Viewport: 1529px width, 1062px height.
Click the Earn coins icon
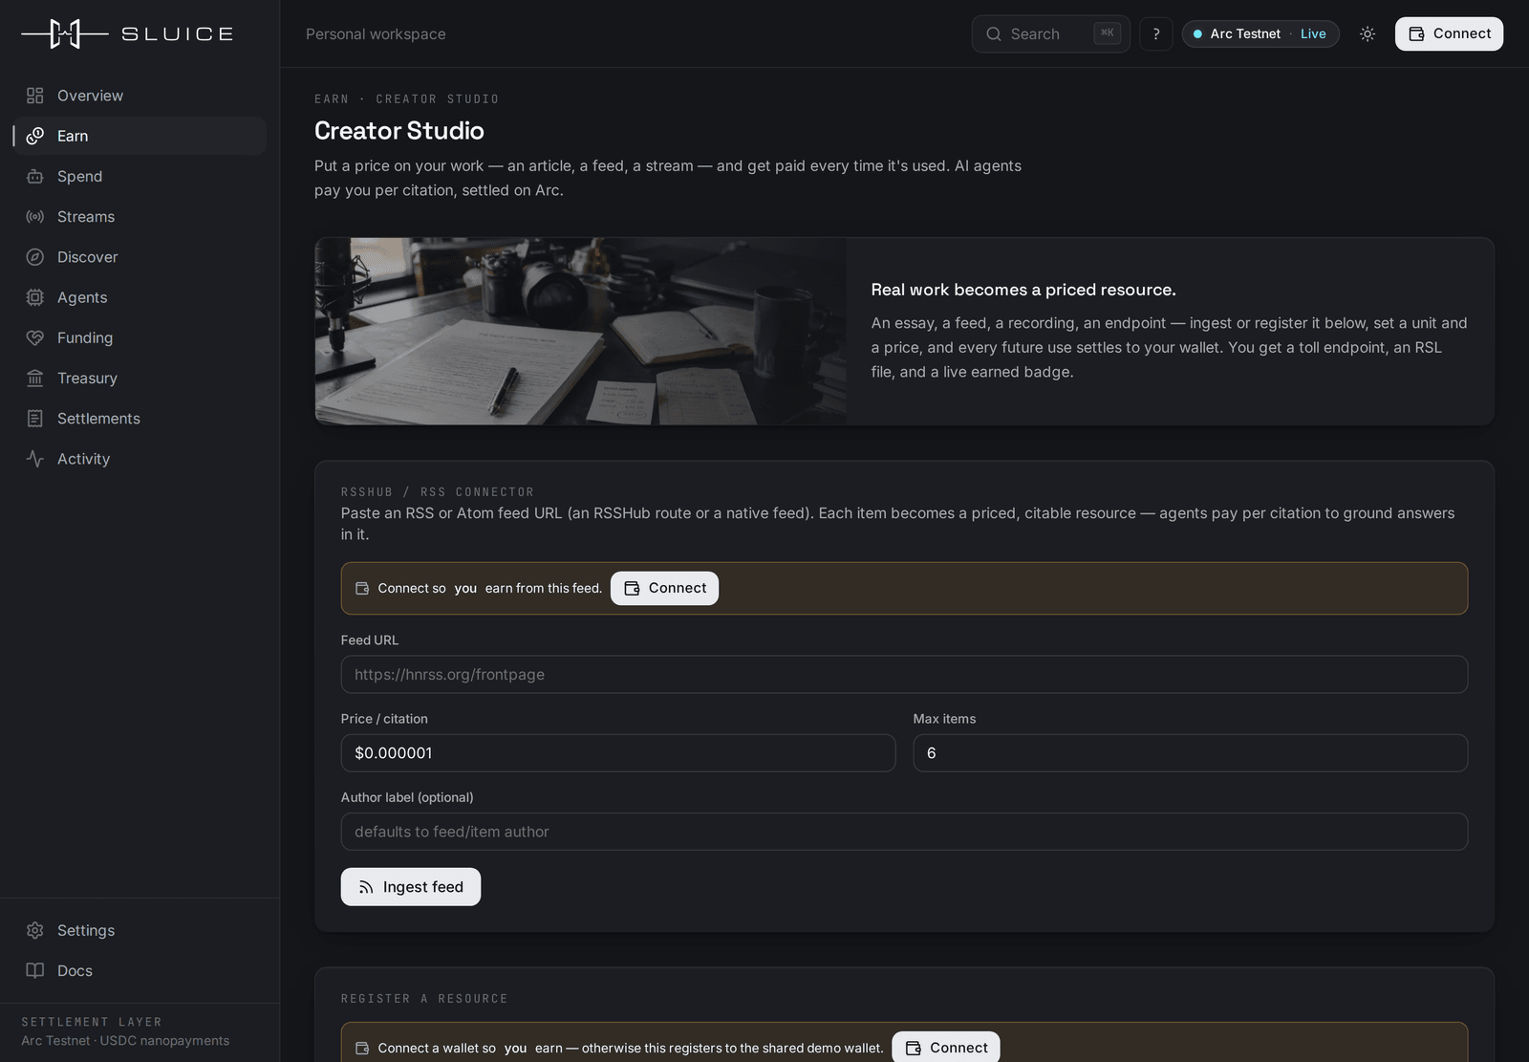(35, 136)
